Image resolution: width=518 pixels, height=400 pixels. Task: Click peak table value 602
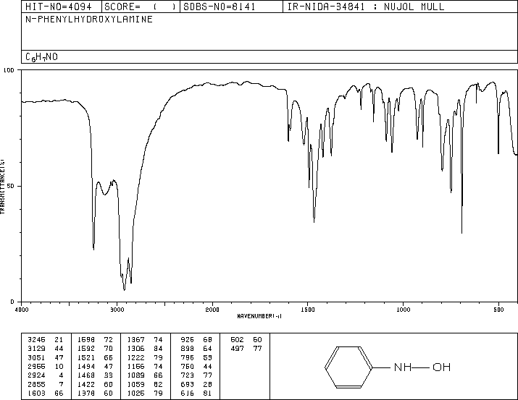[237, 340]
